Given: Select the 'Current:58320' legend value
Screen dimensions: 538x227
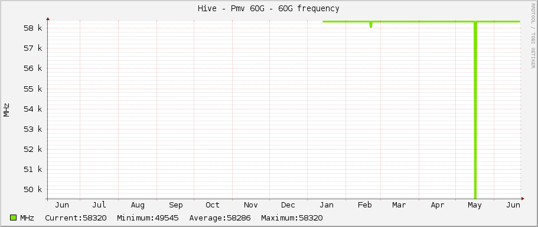Looking at the screenshot, I should click(76, 218).
